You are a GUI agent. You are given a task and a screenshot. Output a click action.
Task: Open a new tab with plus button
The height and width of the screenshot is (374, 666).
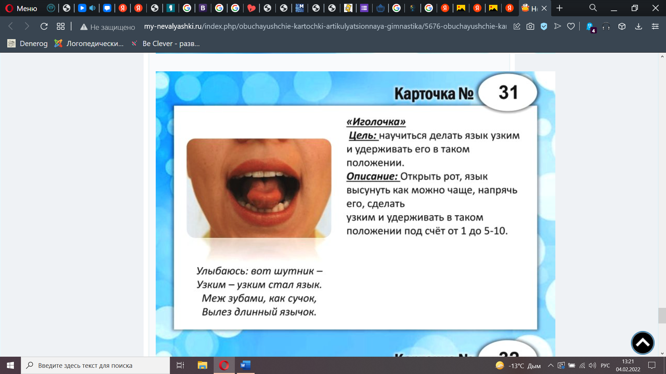[560, 8]
